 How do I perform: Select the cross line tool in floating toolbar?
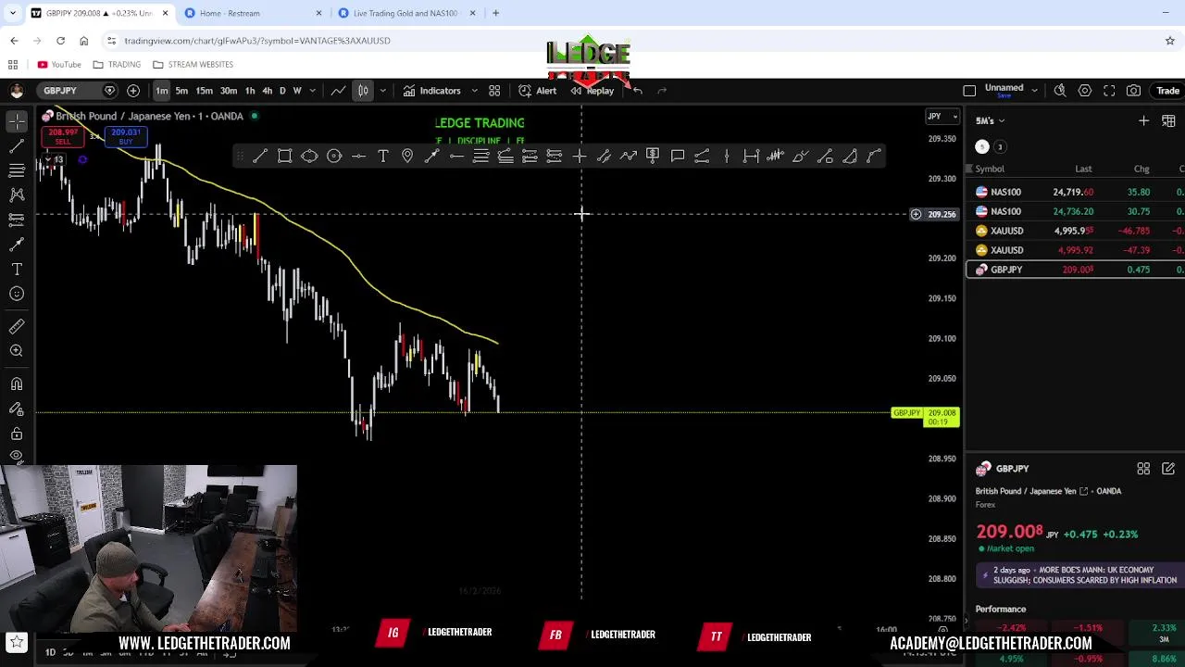580,157
